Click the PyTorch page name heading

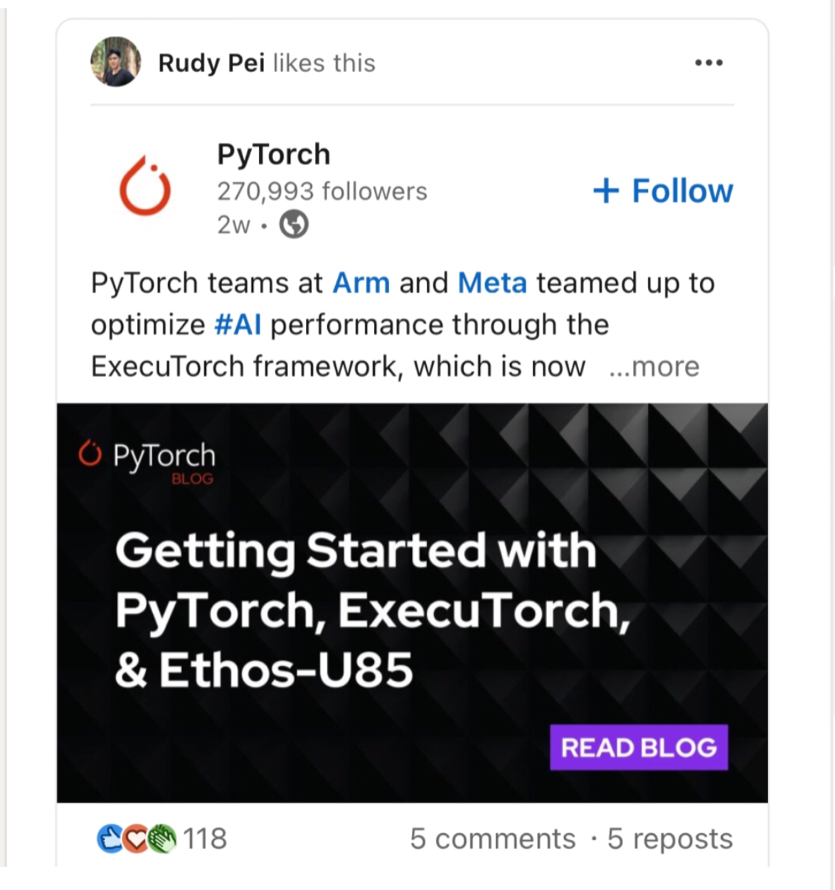coord(274,154)
